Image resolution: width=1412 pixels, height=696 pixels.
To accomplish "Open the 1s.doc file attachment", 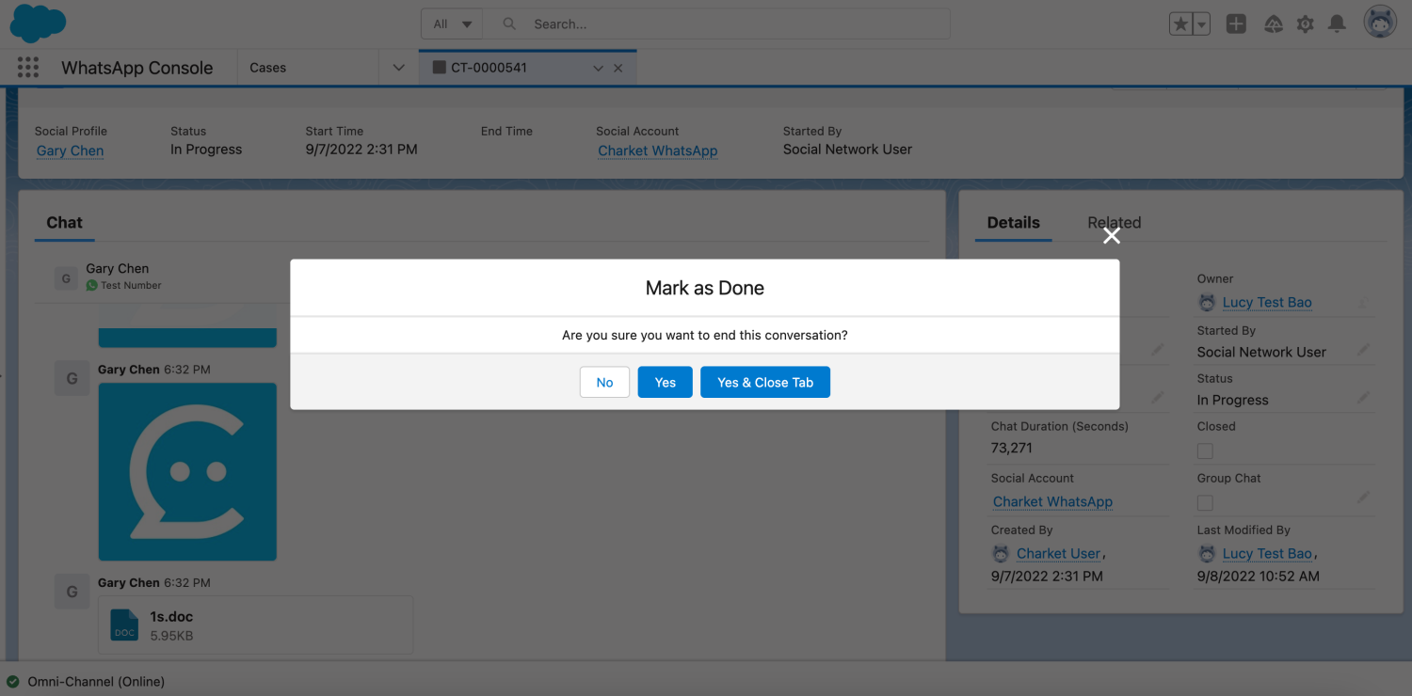I will 256,625.
